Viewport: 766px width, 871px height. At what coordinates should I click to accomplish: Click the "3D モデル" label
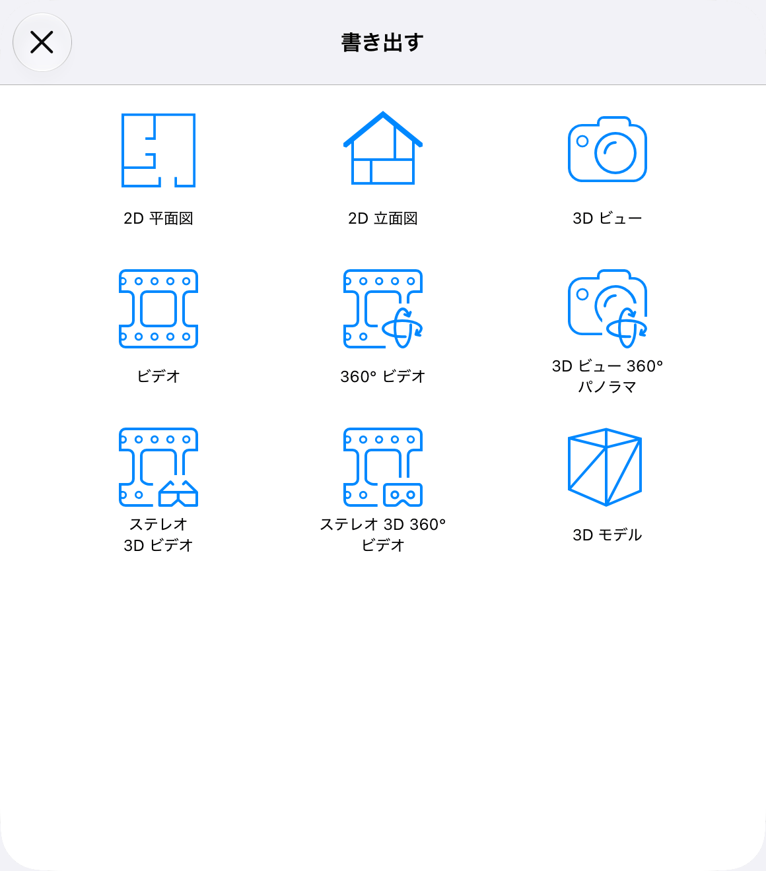click(x=608, y=534)
